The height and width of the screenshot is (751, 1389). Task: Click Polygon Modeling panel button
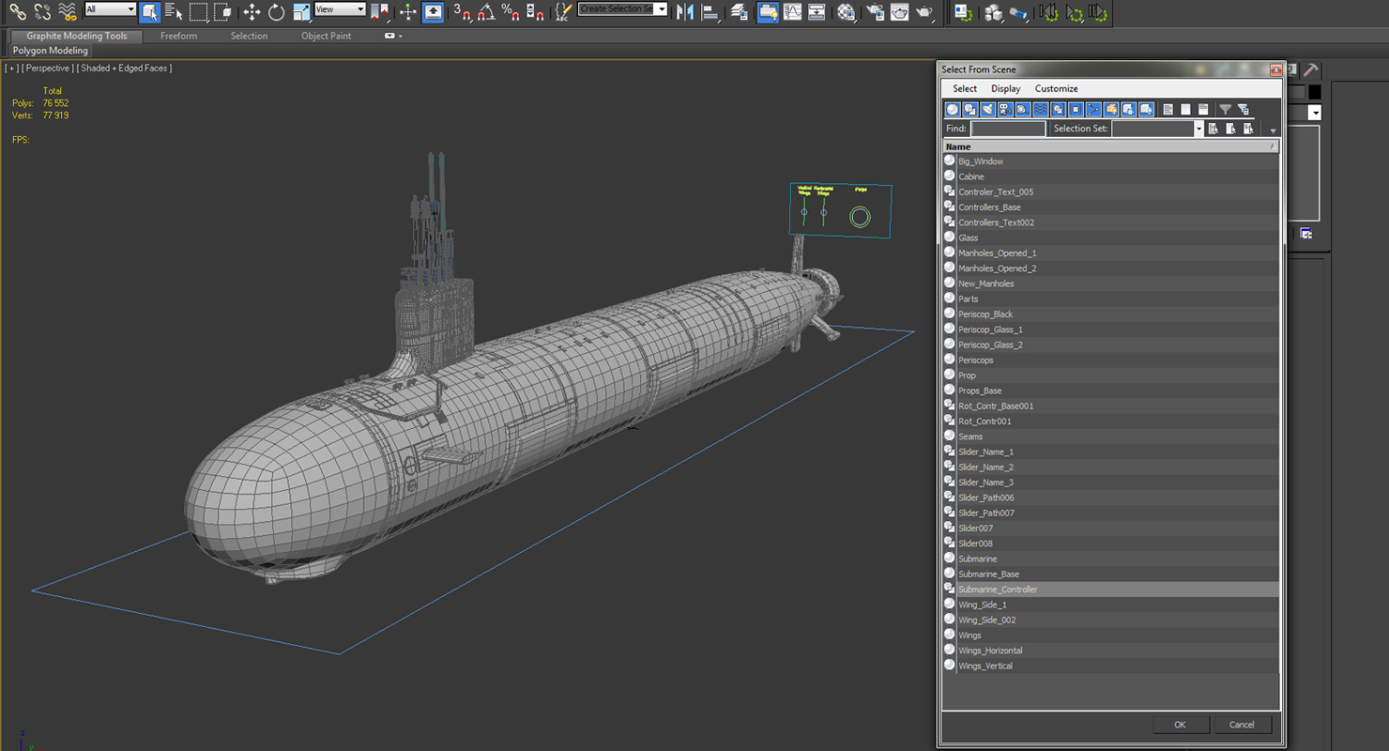coord(51,51)
